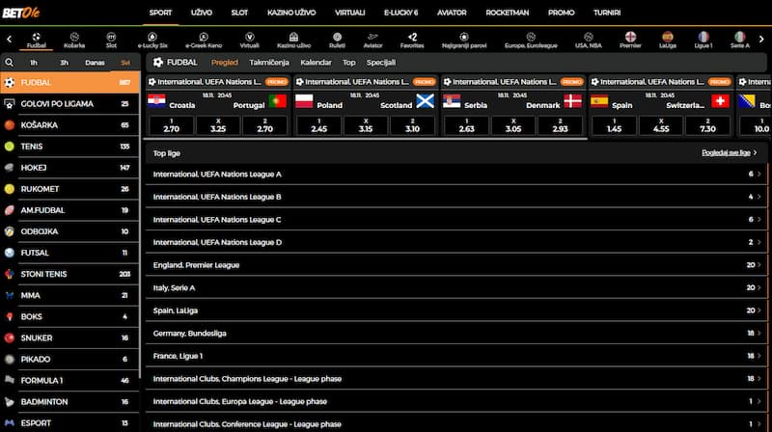Open HOKEJ in the sports sidebar
The image size is (772, 432).
click(69, 168)
